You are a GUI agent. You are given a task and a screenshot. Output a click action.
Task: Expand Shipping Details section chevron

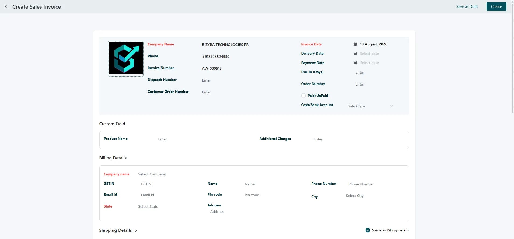pyautogui.click(x=136, y=231)
